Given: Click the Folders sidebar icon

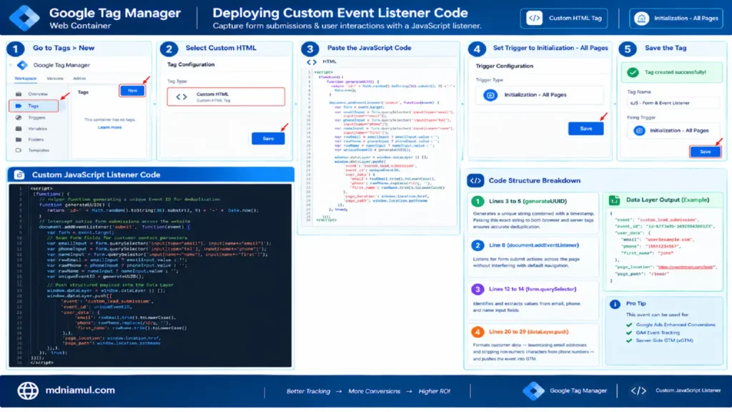Looking at the screenshot, I should 19,139.
